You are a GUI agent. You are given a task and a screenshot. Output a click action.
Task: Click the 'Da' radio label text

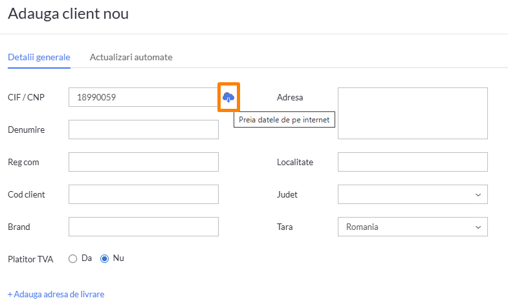click(x=87, y=258)
